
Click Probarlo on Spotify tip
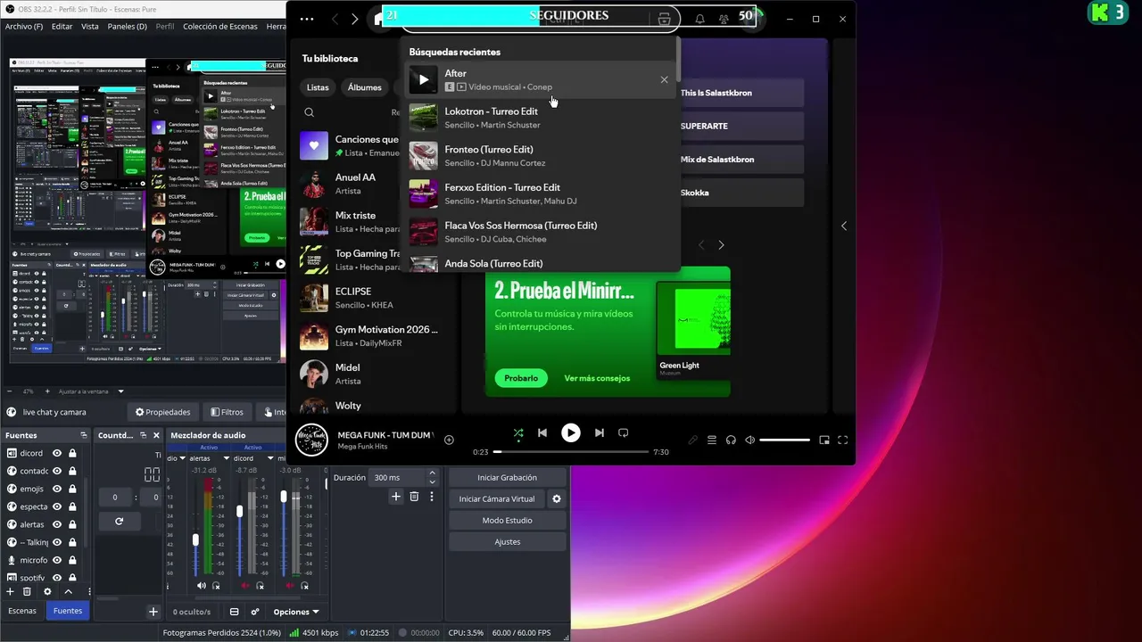click(521, 378)
